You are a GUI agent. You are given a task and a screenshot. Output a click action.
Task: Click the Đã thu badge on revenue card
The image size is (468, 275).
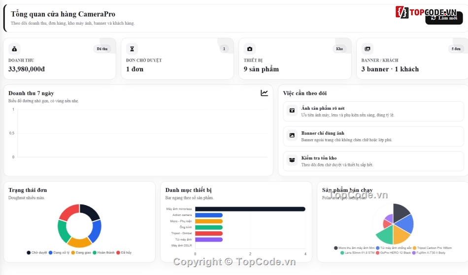click(102, 49)
